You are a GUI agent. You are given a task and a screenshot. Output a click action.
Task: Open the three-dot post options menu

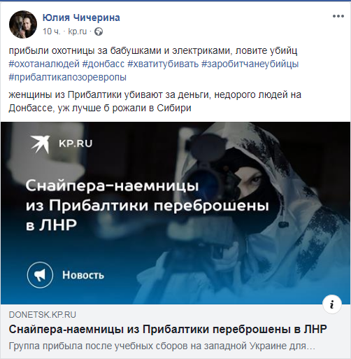click(x=338, y=16)
